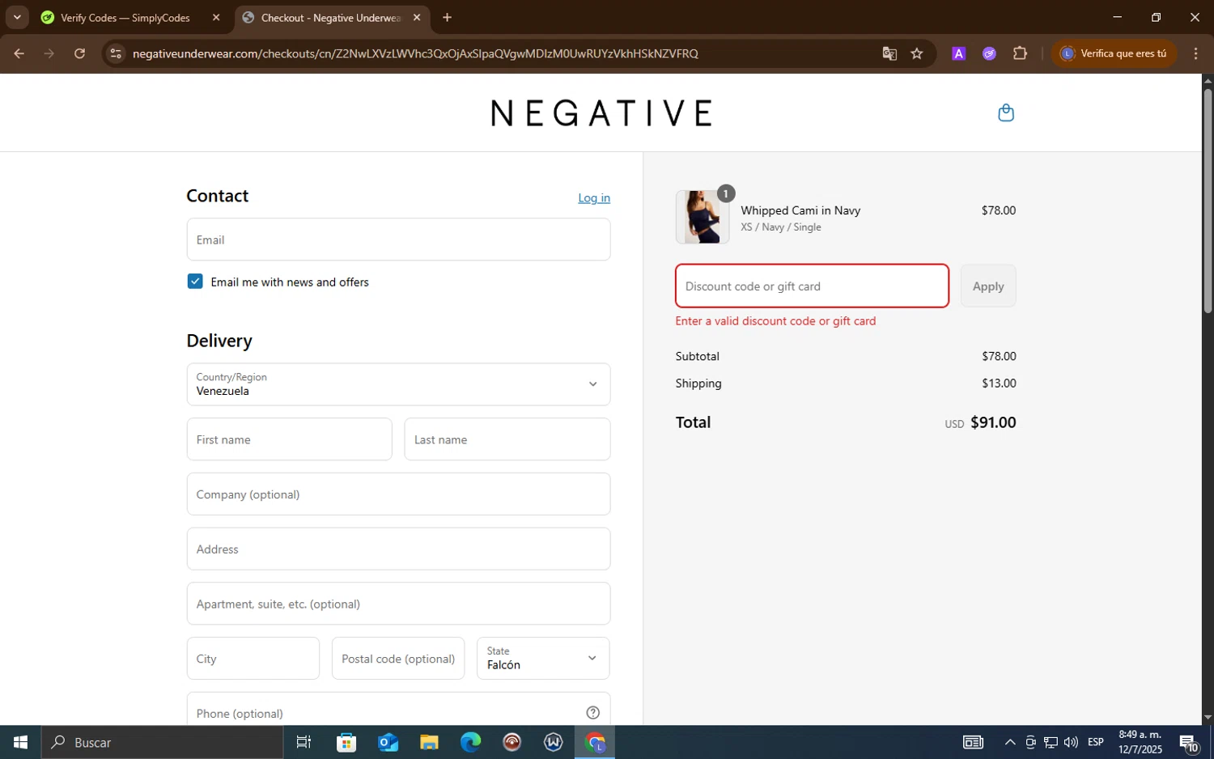Click the Last name field
1214x759 pixels.
point(507,439)
